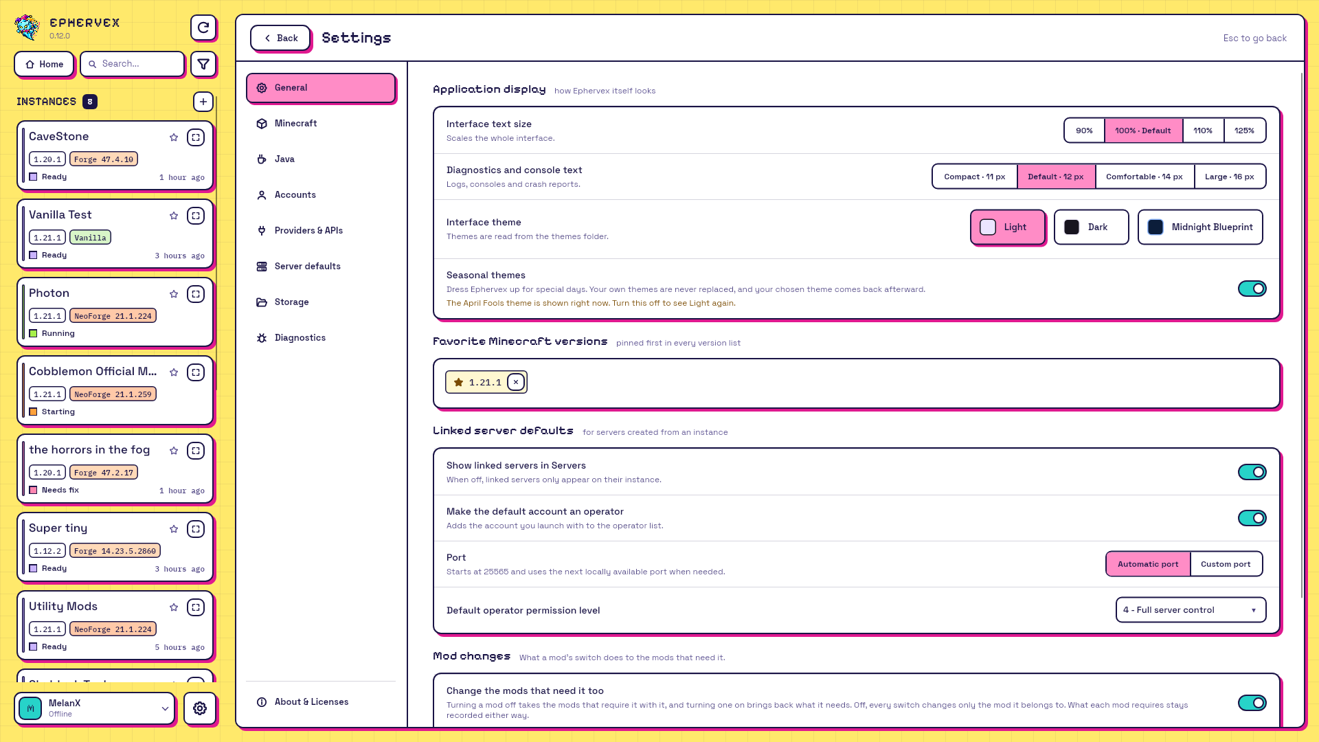Open the instance filter funnel icon

[203, 64]
